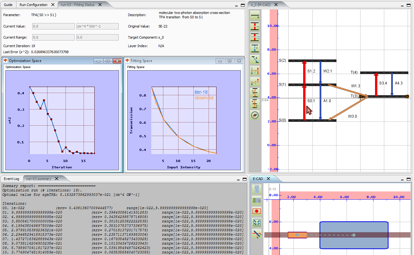This screenshot has height=255, width=414.
Task: Click the S0.1 red transition arrow
Action: [x=304, y=103]
